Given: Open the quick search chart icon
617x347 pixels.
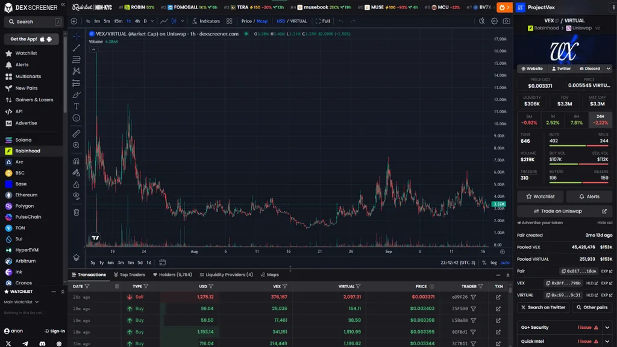Looking at the screenshot, I should coord(481,21).
